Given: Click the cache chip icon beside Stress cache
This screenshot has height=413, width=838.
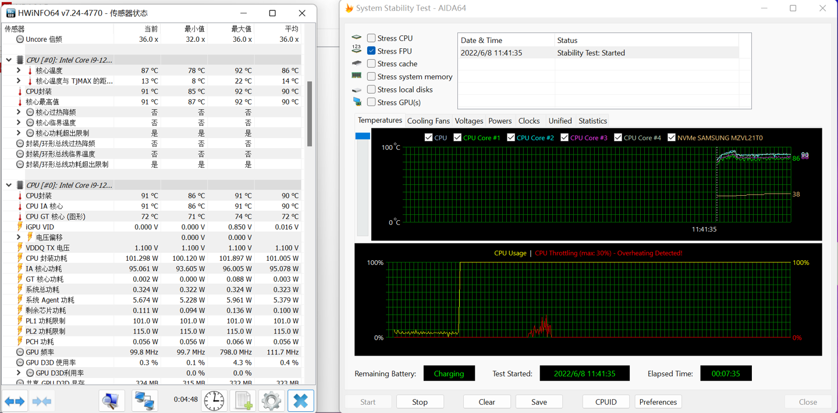Looking at the screenshot, I should pos(357,63).
